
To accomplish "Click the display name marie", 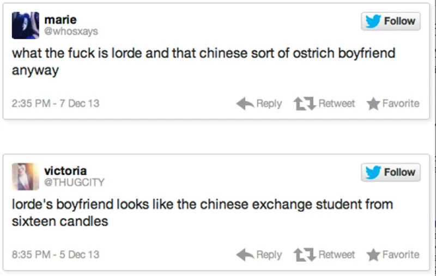I will (60, 20).
